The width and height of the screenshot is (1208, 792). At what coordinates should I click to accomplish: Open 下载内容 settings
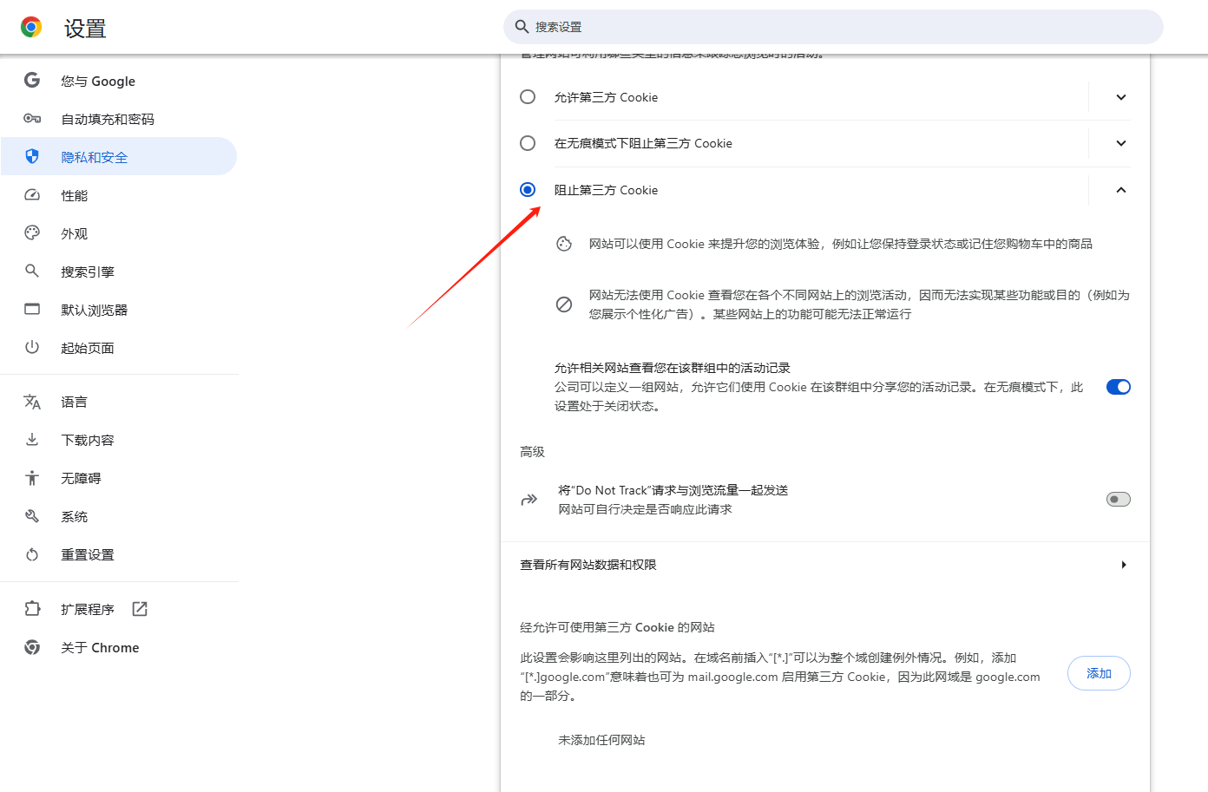click(x=120, y=440)
